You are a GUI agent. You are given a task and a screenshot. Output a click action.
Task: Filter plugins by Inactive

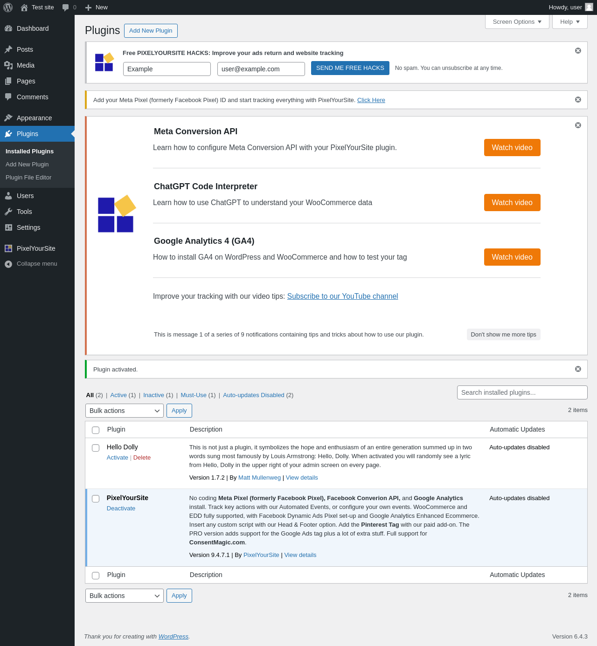[153, 395]
